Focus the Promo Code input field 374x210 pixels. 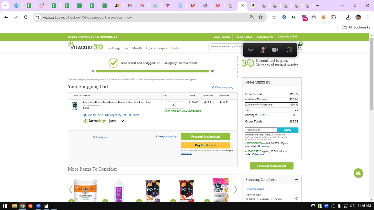point(261,130)
